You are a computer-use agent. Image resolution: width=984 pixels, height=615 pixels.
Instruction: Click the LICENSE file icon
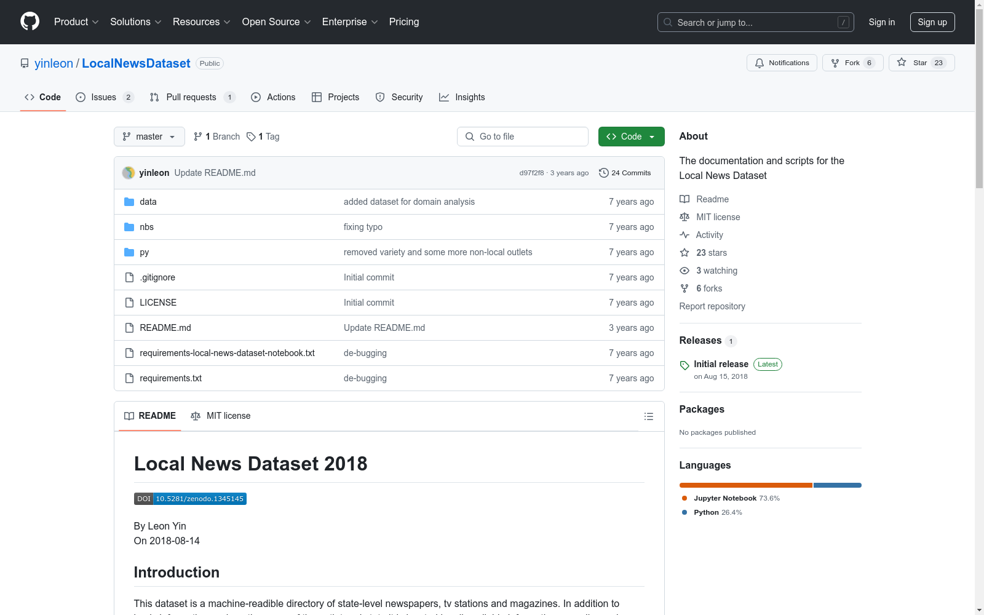point(129,303)
